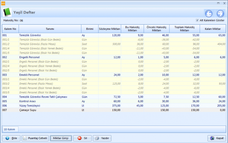Open Puantaj Cetveli
The height and width of the screenshot is (143, 228).
[35, 138]
